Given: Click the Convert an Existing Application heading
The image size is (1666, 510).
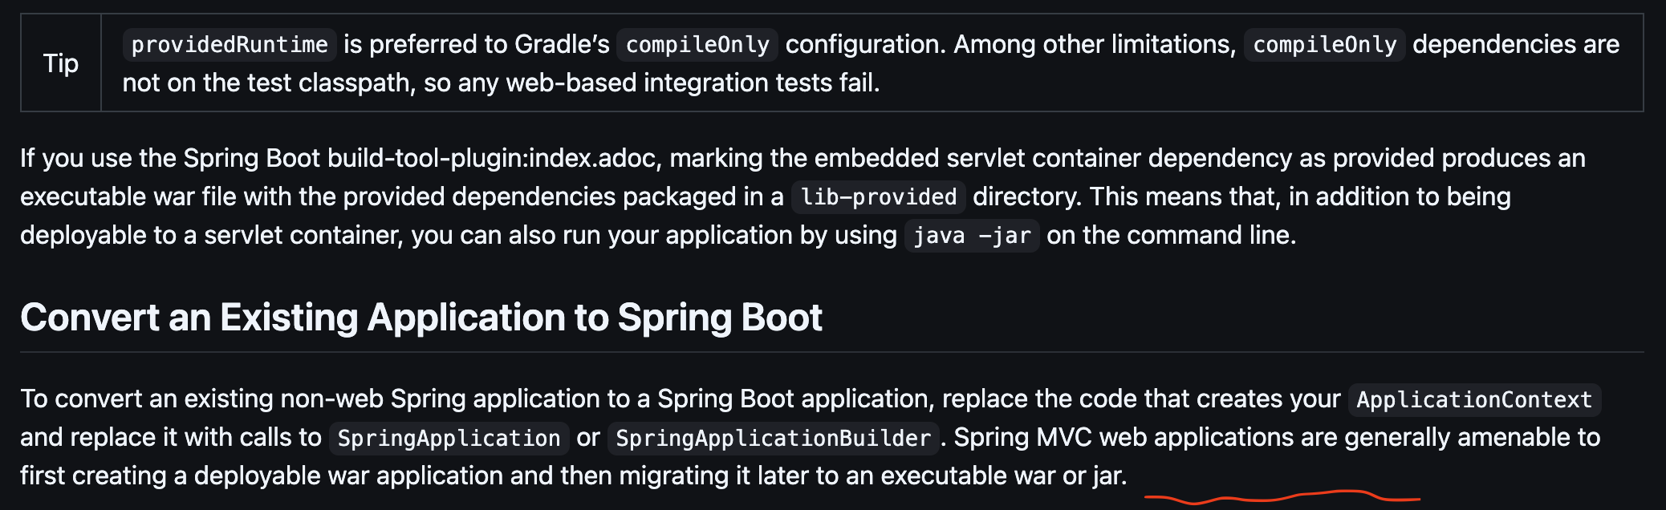Looking at the screenshot, I should (x=421, y=318).
